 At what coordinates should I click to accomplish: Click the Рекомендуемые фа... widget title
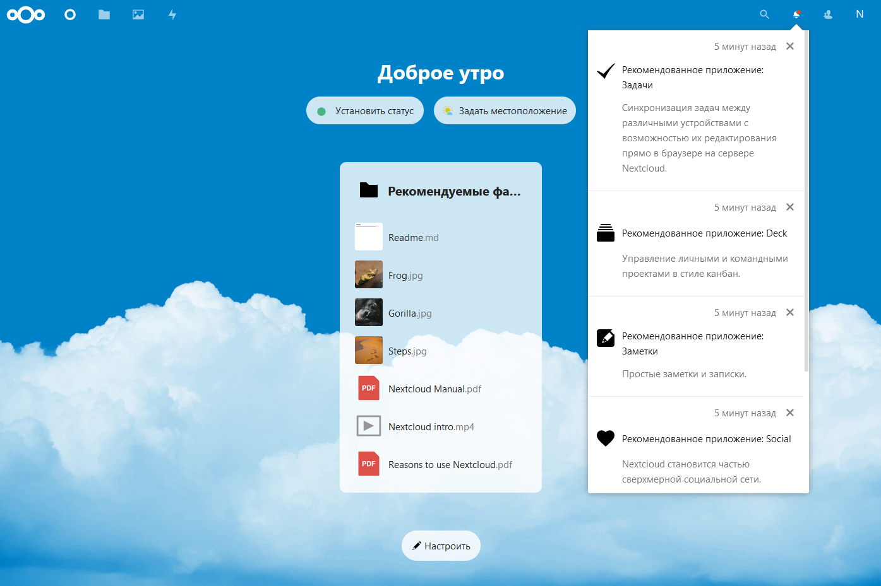[454, 191]
